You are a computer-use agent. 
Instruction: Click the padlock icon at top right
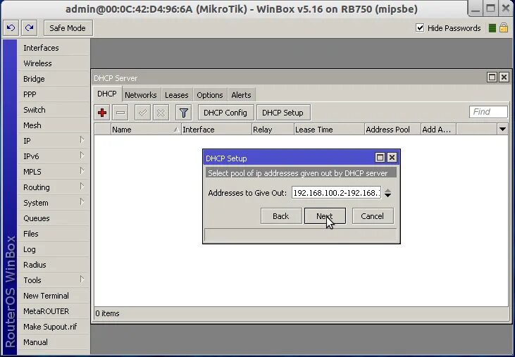coord(504,28)
